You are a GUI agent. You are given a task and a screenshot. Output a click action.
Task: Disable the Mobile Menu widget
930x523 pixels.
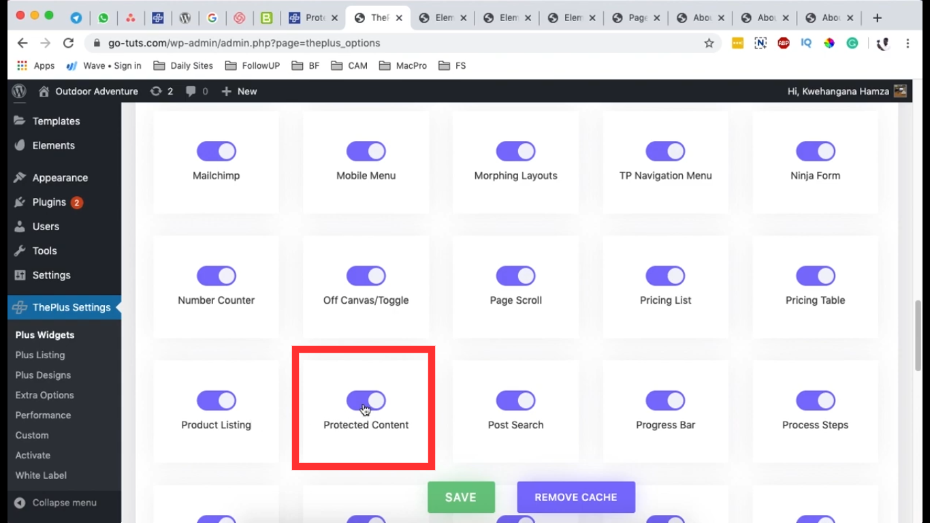pyautogui.click(x=366, y=151)
